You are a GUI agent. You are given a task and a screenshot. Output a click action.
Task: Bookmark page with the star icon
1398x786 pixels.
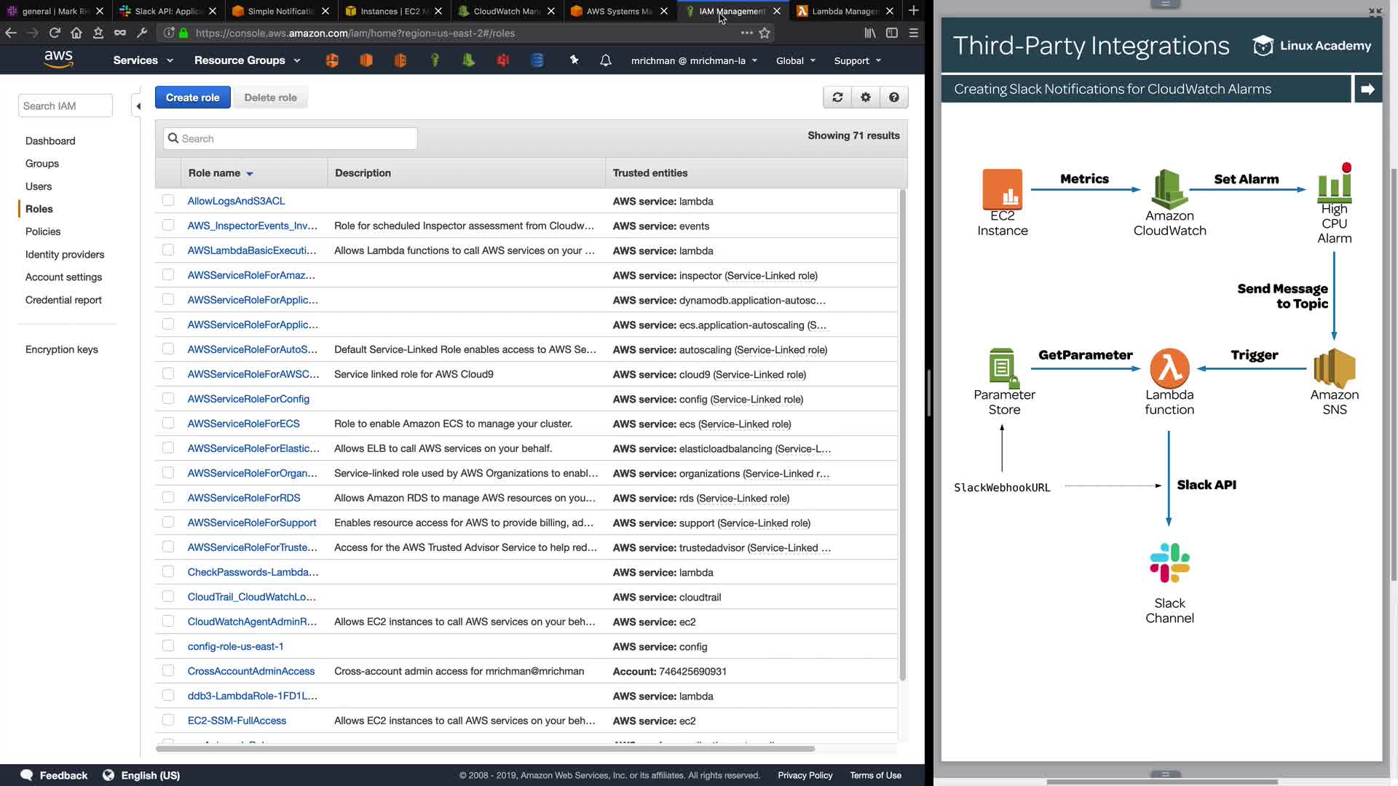pyautogui.click(x=765, y=33)
